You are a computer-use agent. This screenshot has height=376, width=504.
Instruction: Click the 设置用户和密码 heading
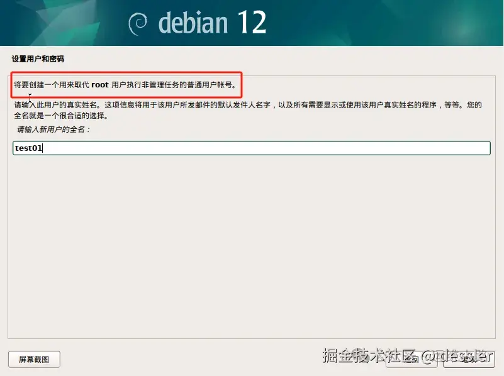38,58
